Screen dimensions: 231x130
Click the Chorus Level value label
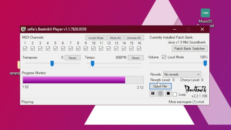click(192, 80)
